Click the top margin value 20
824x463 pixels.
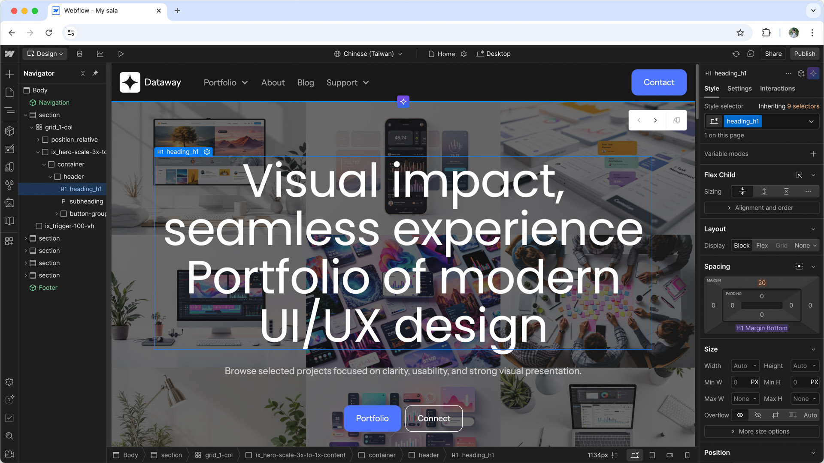coord(761,283)
